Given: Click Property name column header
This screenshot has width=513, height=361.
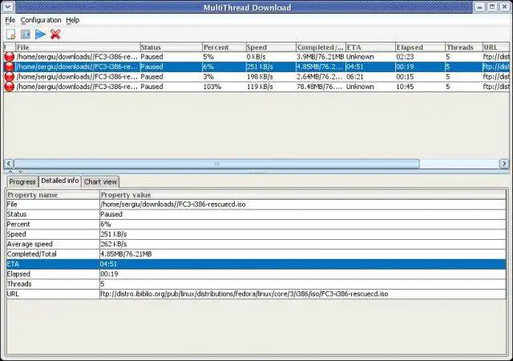Looking at the screenshot, I should 53,195.
